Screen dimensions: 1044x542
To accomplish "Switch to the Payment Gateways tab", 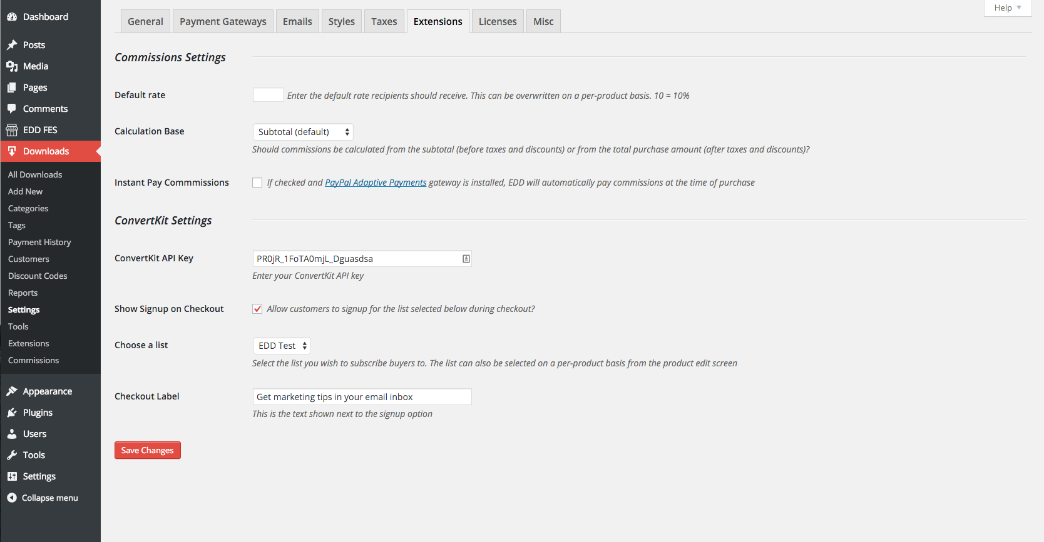I will coord(223,21).
